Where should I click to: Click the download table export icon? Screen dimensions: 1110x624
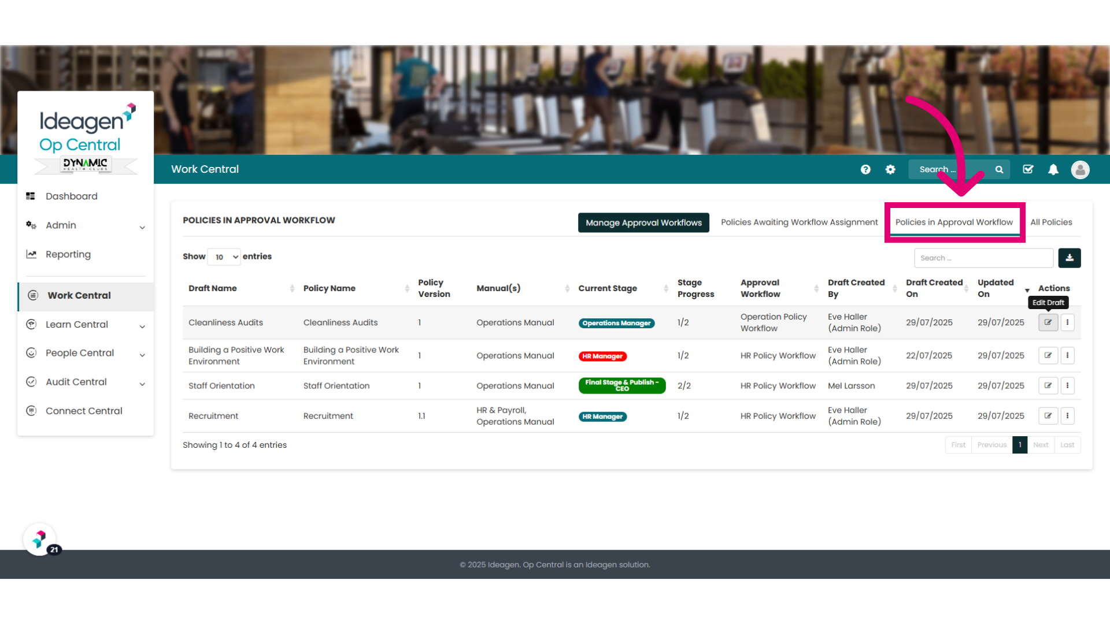(1070, 258)
